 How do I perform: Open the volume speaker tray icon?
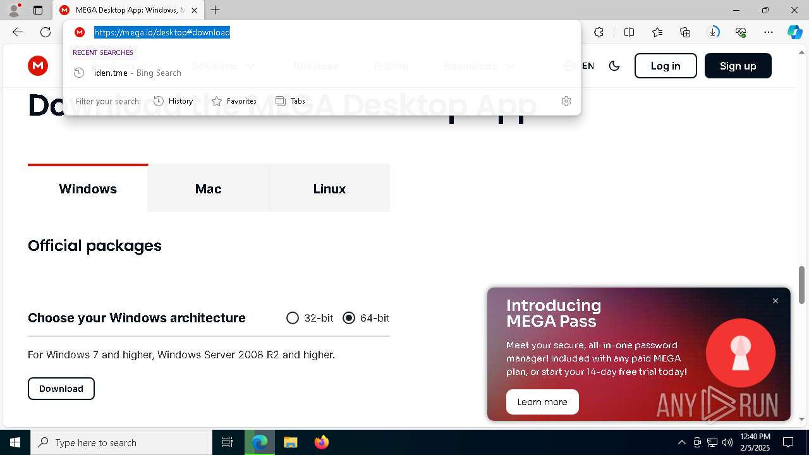pos(727,442)
